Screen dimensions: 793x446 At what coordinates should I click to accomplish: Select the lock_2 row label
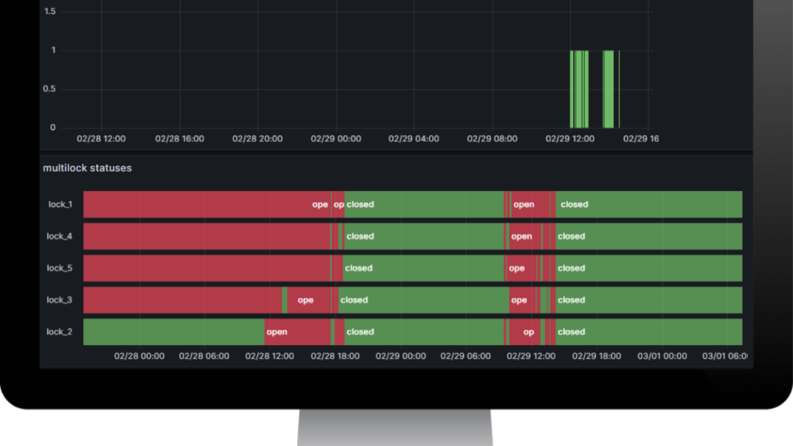click(59, 332)
